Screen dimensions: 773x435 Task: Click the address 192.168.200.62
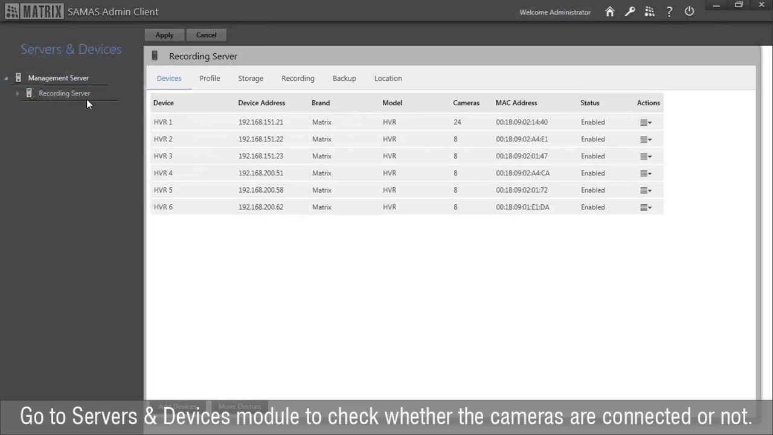261,207
